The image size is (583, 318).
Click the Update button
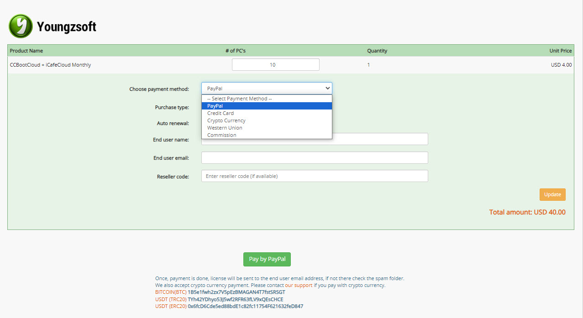(x=552, y=194)
